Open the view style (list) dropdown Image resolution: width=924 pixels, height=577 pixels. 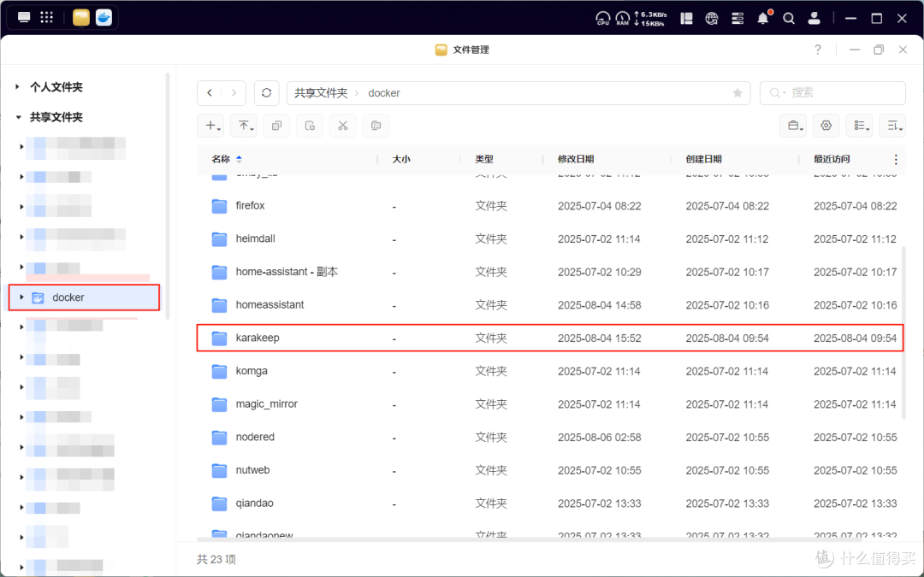(859, 125)
